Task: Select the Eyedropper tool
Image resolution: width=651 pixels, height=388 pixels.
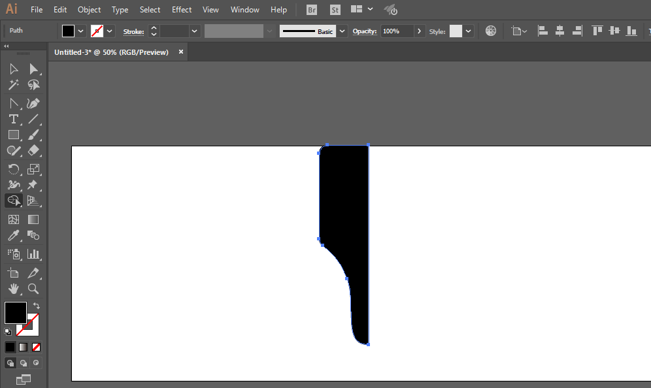Action: 14,235
